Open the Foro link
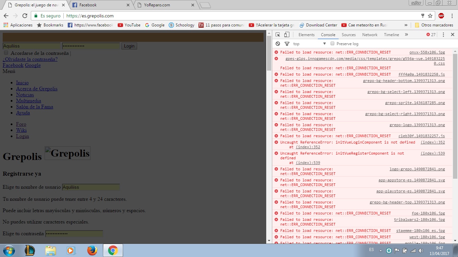Image resolution: width=458 pixels, height=257 pixels. point(21,124)
